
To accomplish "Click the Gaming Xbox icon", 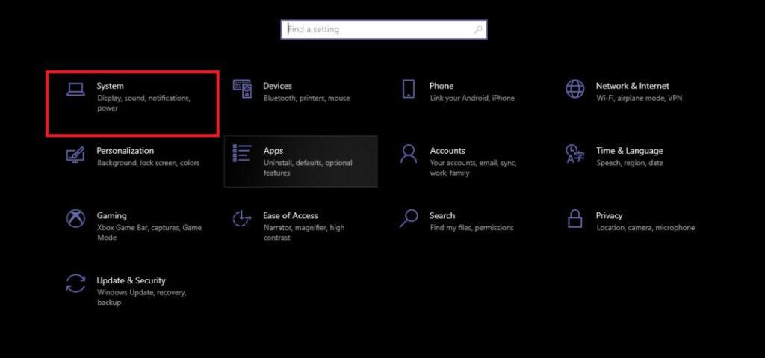I will [75, 218].
